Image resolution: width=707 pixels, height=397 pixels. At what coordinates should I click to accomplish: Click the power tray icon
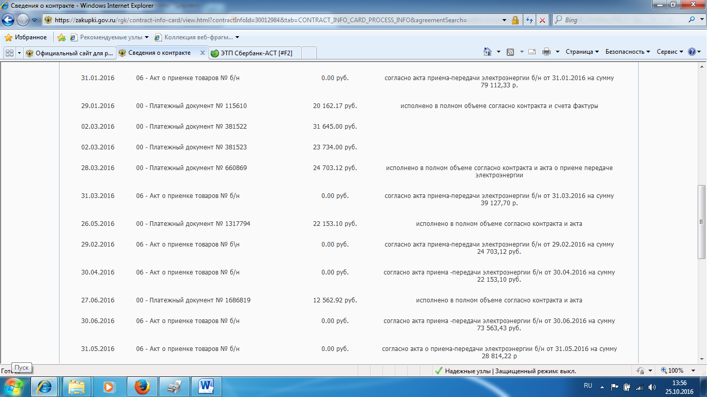(x=627, y=387)
